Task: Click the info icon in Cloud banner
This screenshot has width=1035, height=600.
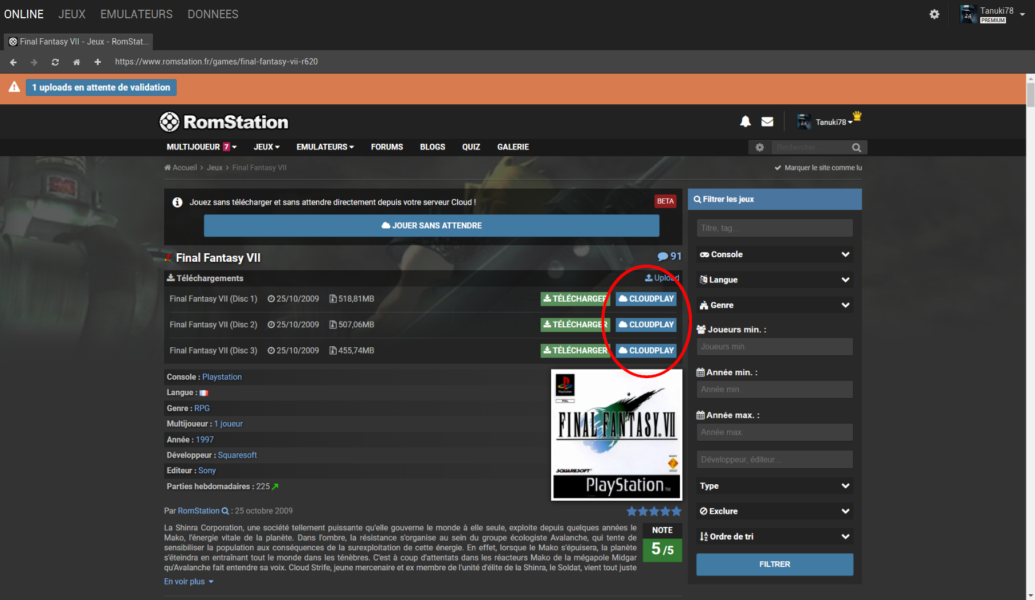Action: tap(177, 202)
